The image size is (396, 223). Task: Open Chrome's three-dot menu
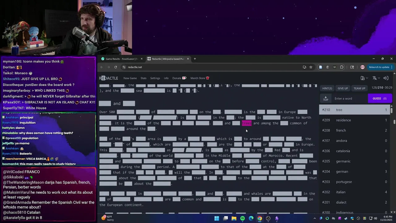[392, 67]
